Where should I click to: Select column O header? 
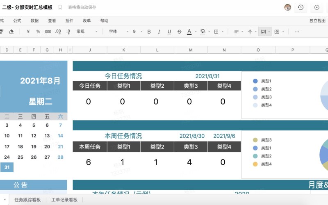click(258, 50)
